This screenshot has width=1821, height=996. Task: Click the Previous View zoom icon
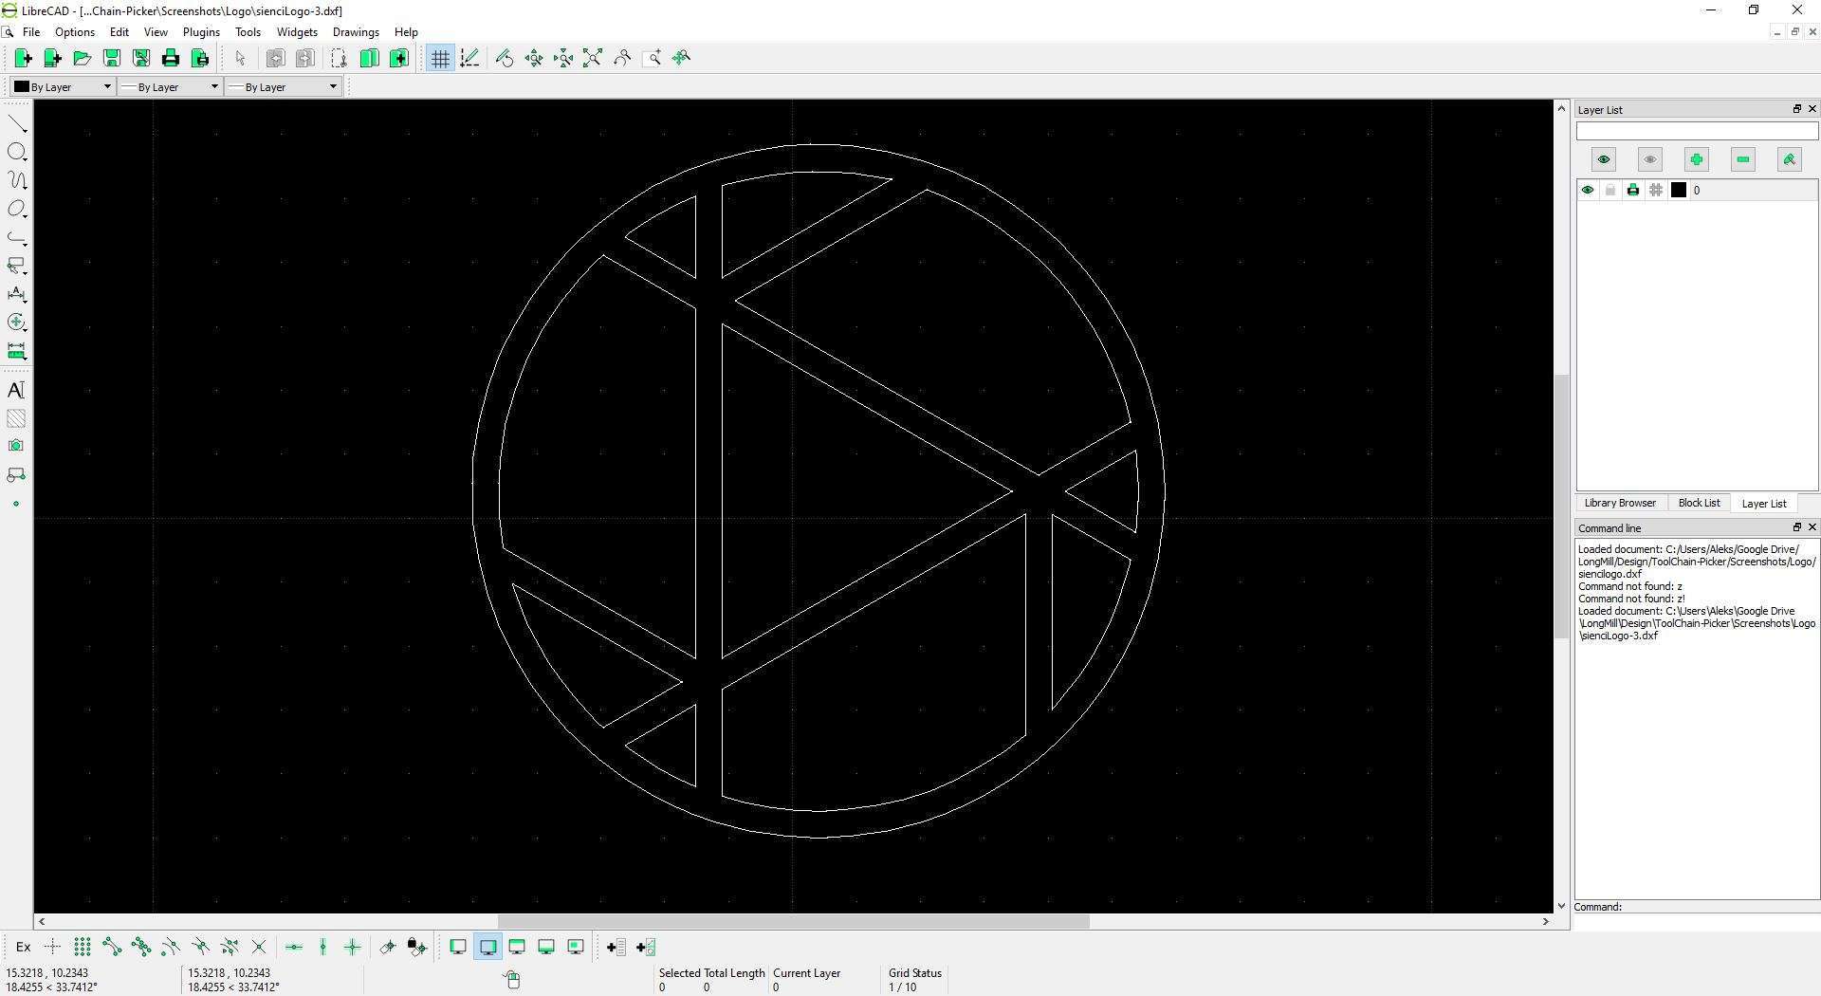(x=622, y=59)
